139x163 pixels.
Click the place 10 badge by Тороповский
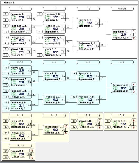[x=66, y=126]
